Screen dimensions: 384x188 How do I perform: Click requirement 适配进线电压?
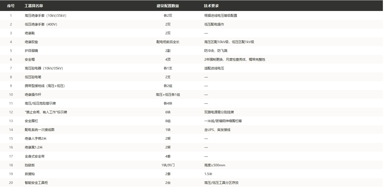coord(214,68)
